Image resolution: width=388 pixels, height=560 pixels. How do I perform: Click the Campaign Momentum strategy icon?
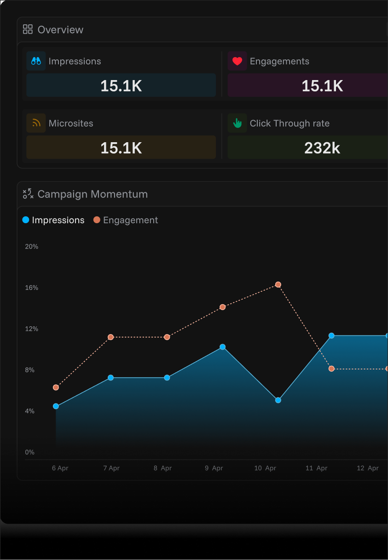[28, 194]
